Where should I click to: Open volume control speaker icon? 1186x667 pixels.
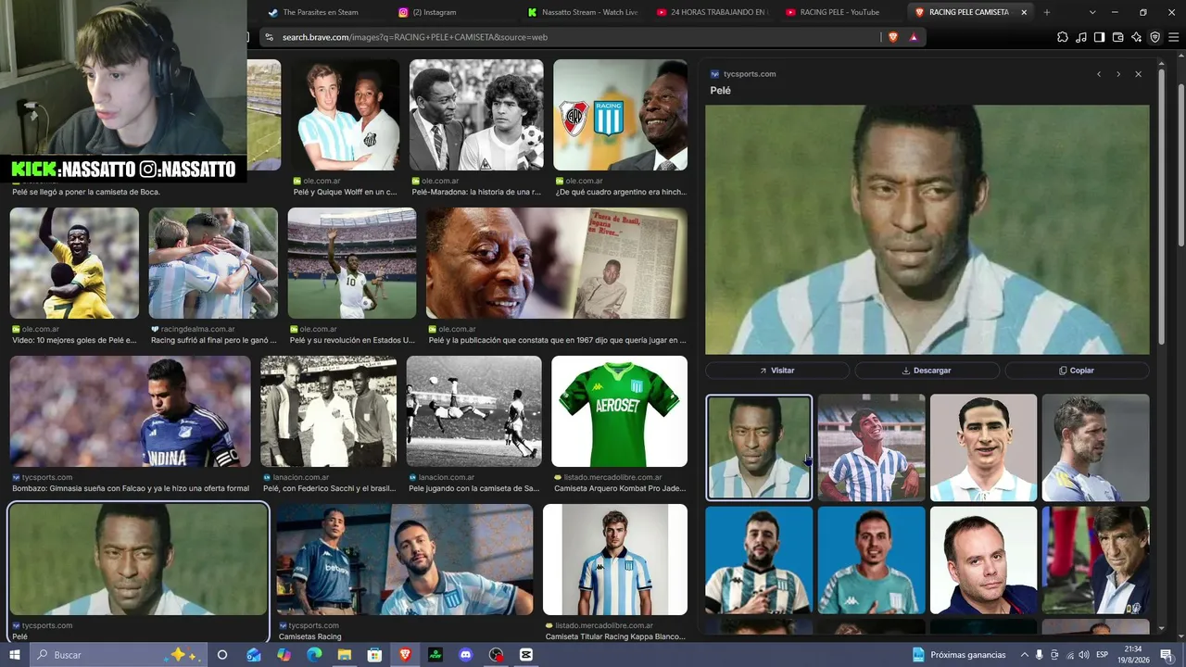click(1083, 655)
